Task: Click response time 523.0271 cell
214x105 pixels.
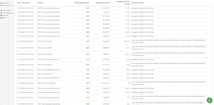Action: click(106, 8)
